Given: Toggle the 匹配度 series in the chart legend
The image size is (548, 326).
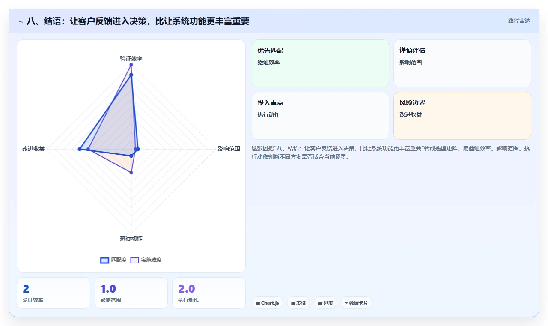Looking at the screenshot, I should coord(113,260).
